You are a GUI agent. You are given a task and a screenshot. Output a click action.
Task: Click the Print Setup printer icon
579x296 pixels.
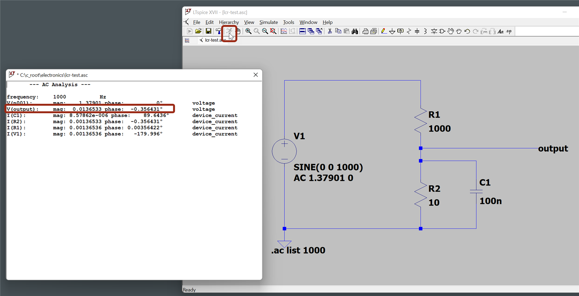[365, 31]
